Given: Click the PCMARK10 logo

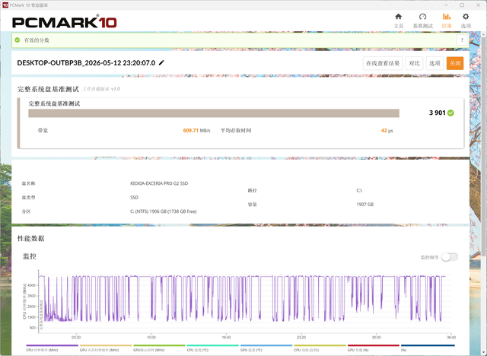Looking at the screenshot, I should click(x=64, y=22).
